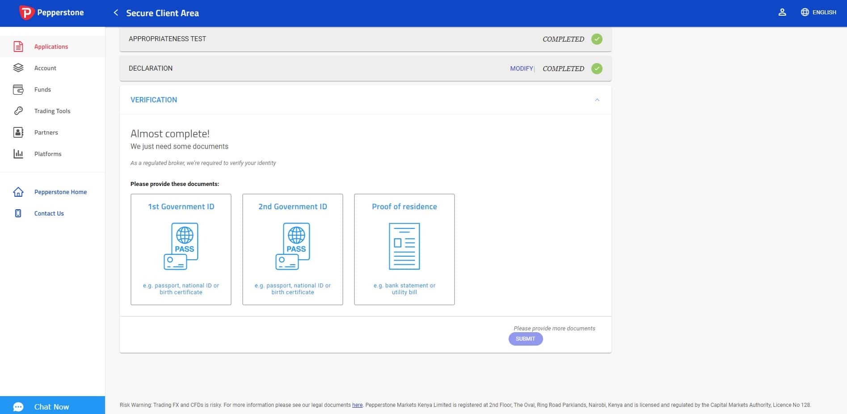Click Modify on the Declaration row

[x=522, y=68]
